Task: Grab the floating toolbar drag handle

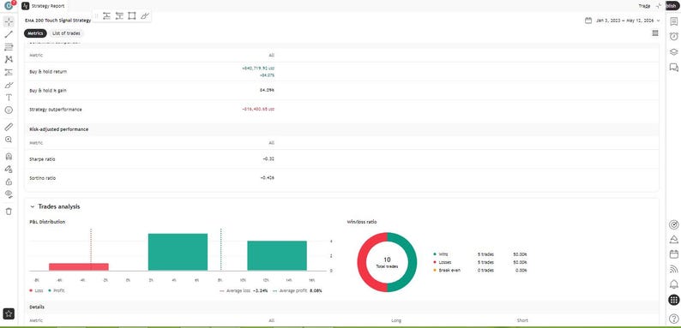Action: [96, 16]
